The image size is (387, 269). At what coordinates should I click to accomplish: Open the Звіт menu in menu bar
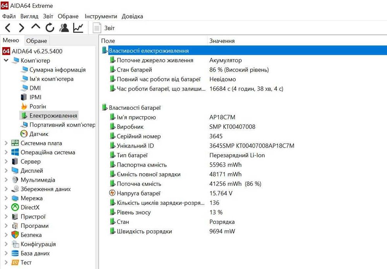pyautogui.click(x=48, y=16)
